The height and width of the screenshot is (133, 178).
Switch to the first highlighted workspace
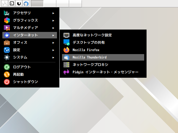click(37, 4)
